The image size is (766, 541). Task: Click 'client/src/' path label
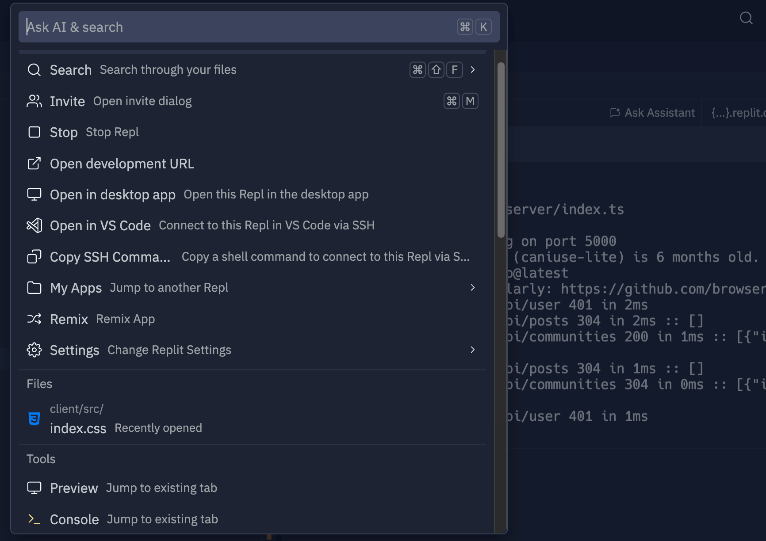pos(77,409)
